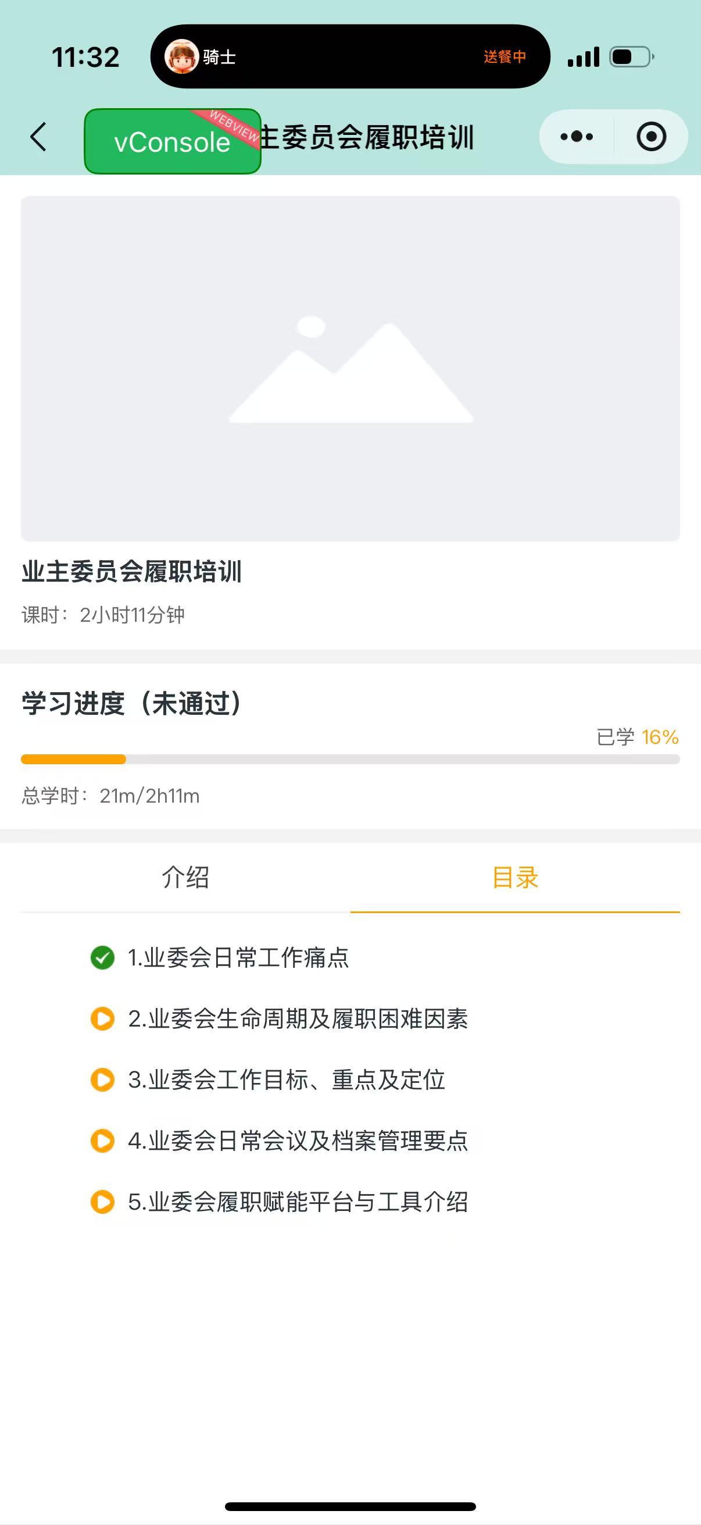Tap the course cover image placeholder

(350, 368)
